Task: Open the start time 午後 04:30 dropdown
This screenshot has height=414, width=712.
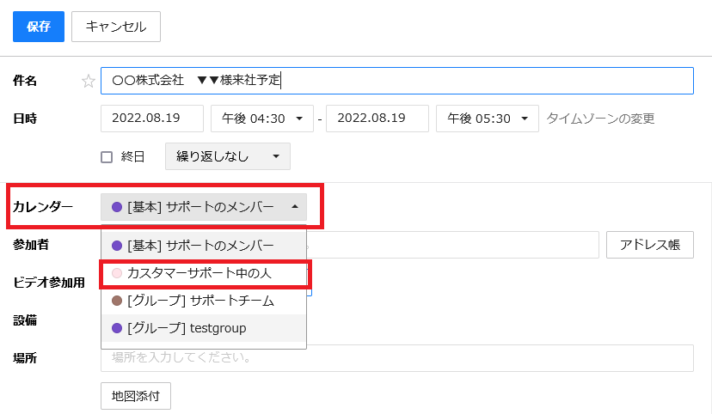Action: [x=262, y=119]
